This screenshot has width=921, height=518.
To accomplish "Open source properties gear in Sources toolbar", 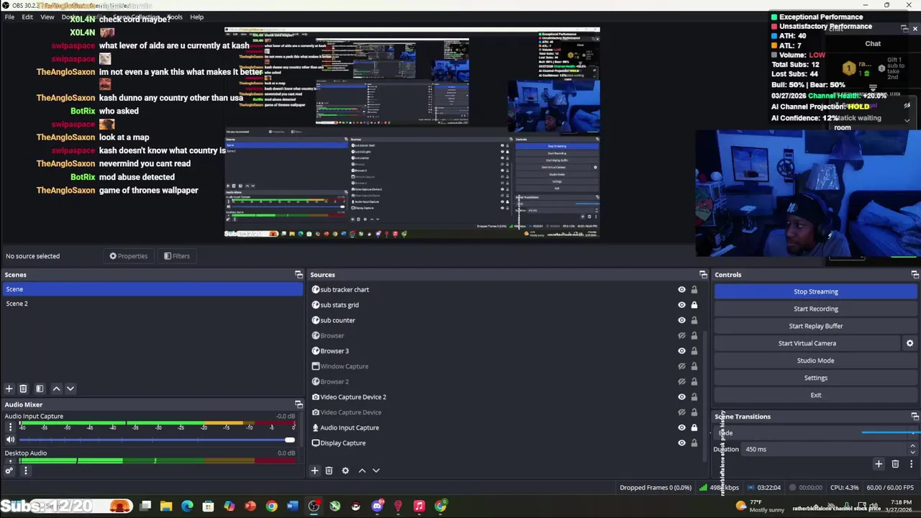I will click(x=345, y=471).
